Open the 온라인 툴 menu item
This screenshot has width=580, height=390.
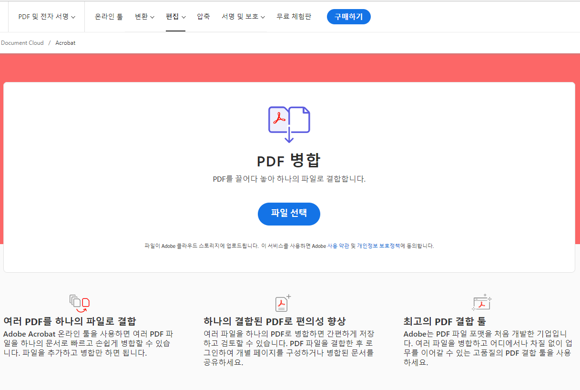coord(109,17)
